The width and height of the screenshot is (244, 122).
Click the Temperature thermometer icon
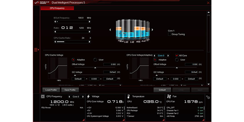[129, 97]
